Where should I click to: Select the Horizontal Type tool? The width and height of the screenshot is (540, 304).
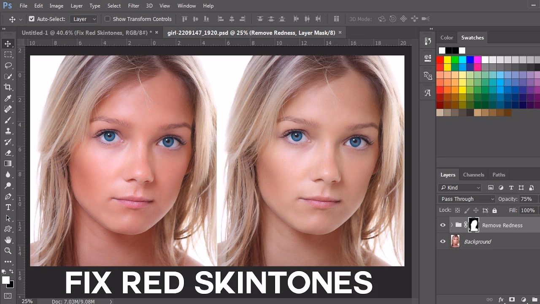point(8,207)
